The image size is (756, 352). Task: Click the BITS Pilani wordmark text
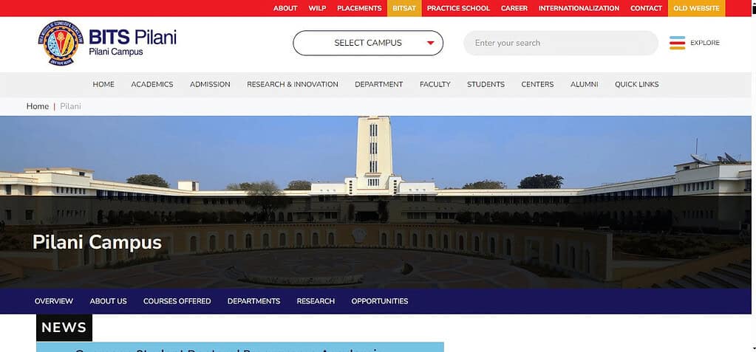(132, 37)
